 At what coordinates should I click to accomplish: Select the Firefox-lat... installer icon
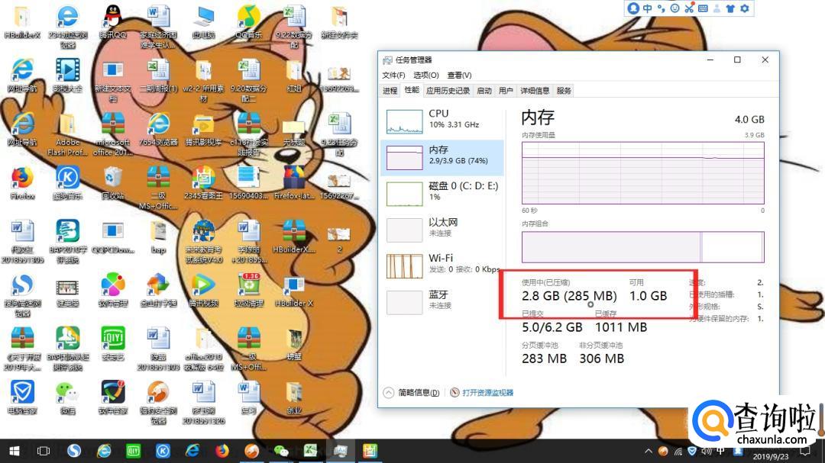coord(293,183)
